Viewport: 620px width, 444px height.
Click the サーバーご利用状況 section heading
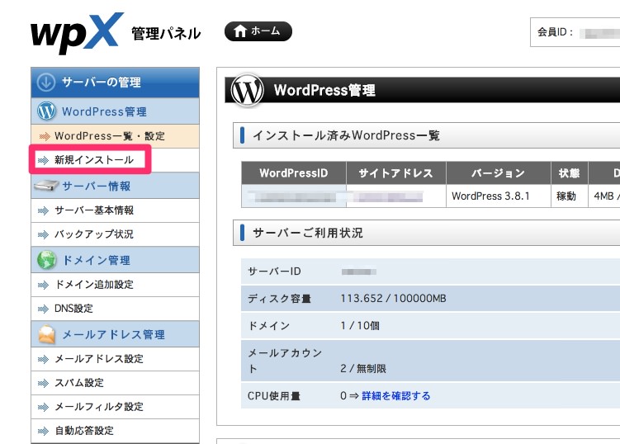click(308, 233)
